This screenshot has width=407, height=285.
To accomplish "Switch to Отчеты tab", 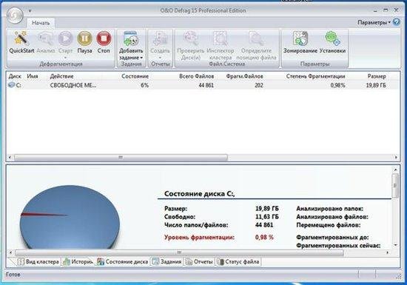I will tap(199, 261).
